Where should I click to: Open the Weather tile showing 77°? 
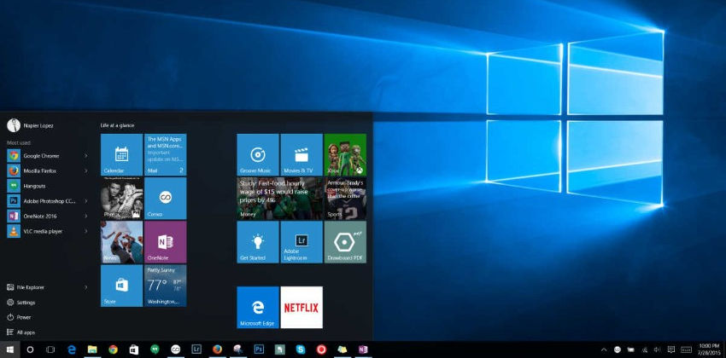click(x=166, y=286)
